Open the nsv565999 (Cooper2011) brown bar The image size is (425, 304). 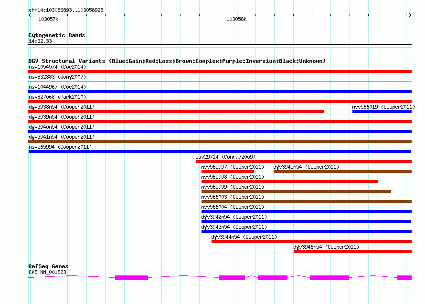pos(296,192)
